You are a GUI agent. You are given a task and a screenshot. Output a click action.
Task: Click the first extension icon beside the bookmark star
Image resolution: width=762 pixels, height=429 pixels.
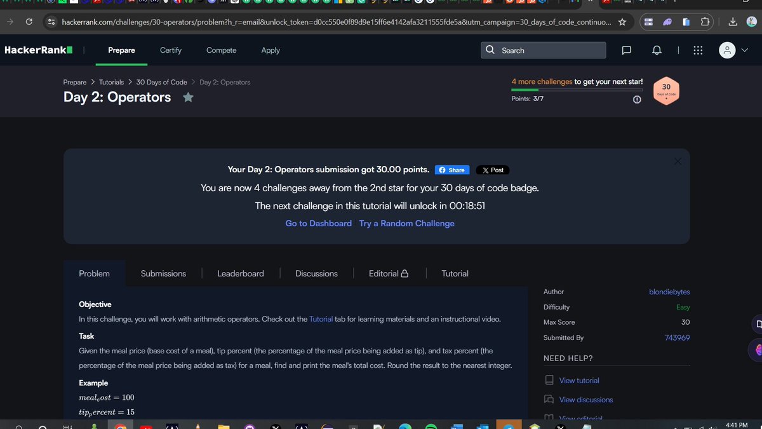648,22
